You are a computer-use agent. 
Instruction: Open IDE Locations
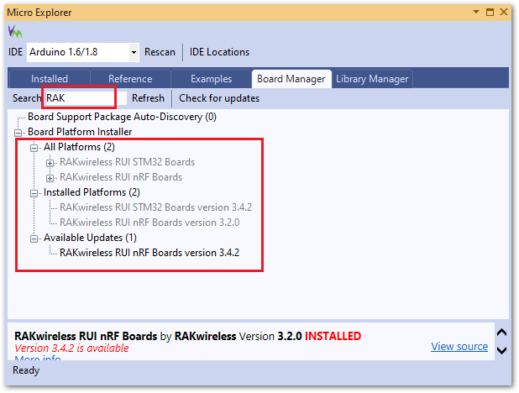click(219, 52)
